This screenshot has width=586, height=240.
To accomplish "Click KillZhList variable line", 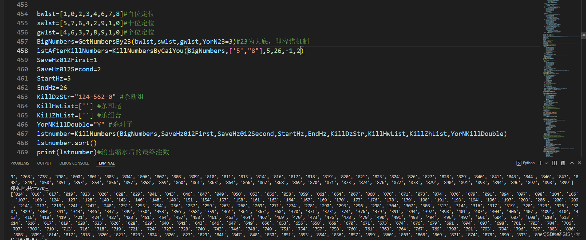I will pyautogui.click(x=79, y=115).
